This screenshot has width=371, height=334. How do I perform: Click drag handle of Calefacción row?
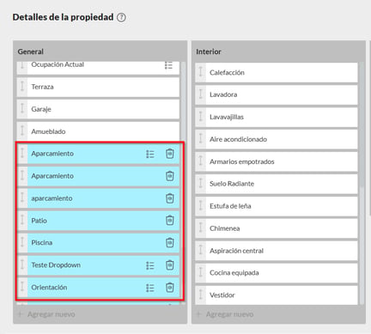[201, 72]
